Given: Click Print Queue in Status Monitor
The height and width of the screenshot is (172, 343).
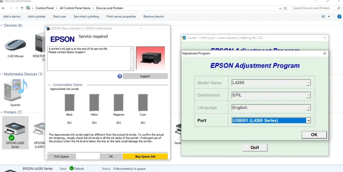Looking at the screenshot, I should pos(62,157).
